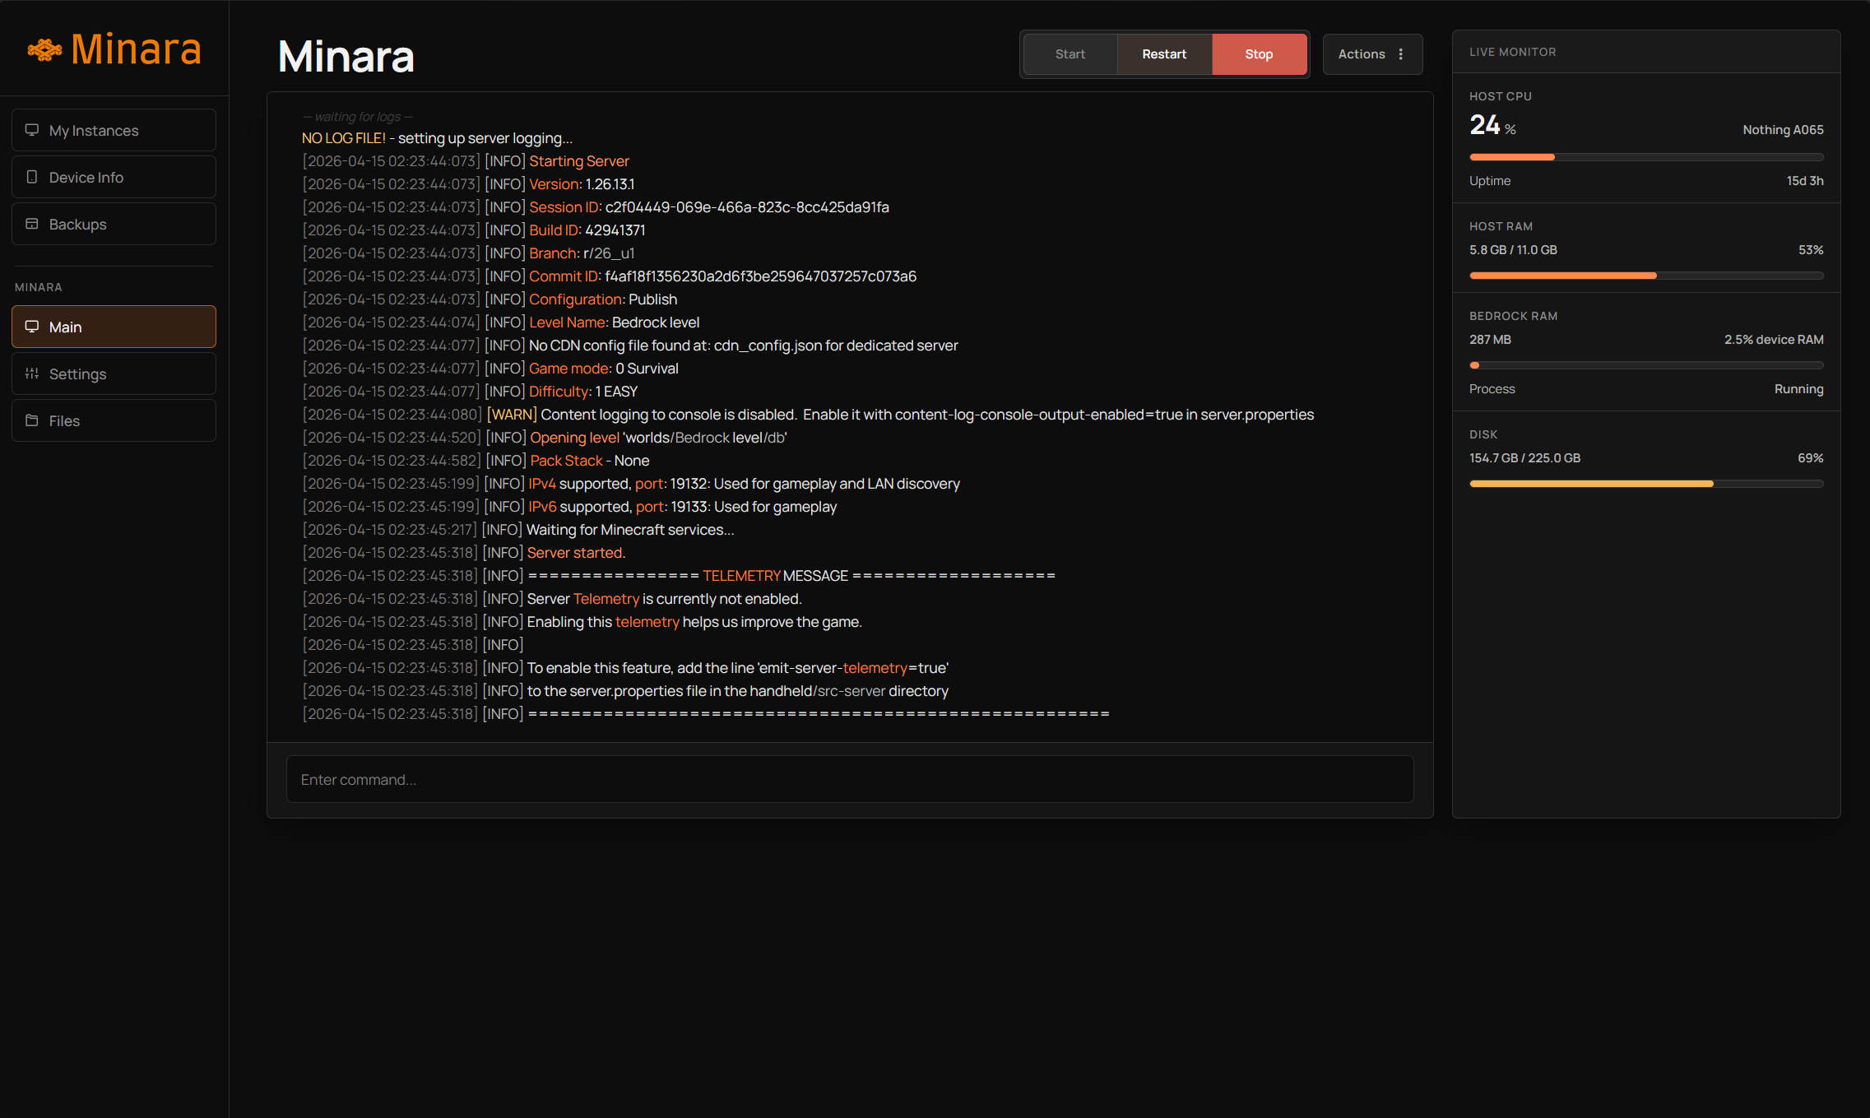Screen dimensions: 1870x1118
Task: Click the Server started log line
Action: tap(464, 553)
